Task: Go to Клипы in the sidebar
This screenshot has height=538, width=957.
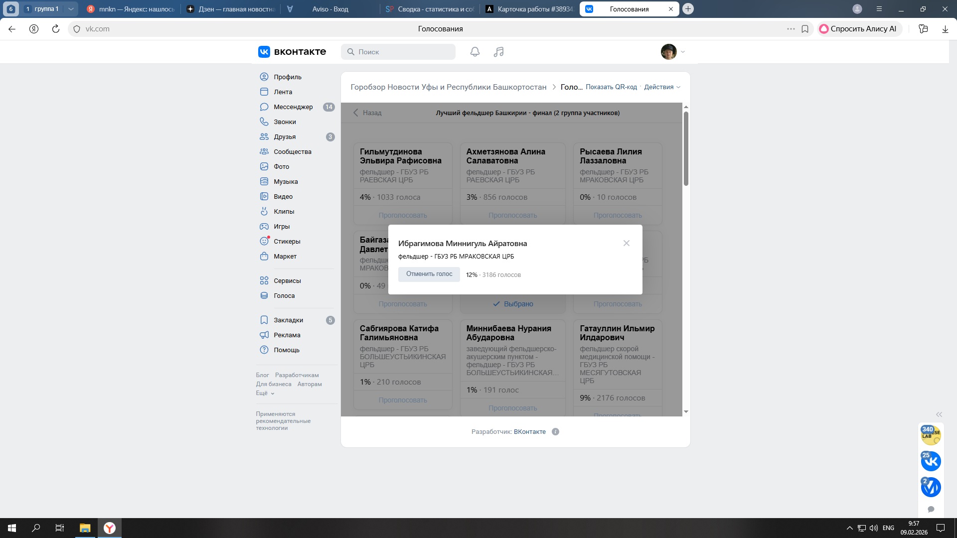Action: point(284,212)
